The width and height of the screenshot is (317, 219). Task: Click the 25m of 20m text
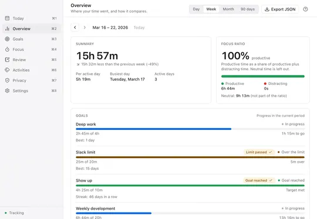point(86,162)
